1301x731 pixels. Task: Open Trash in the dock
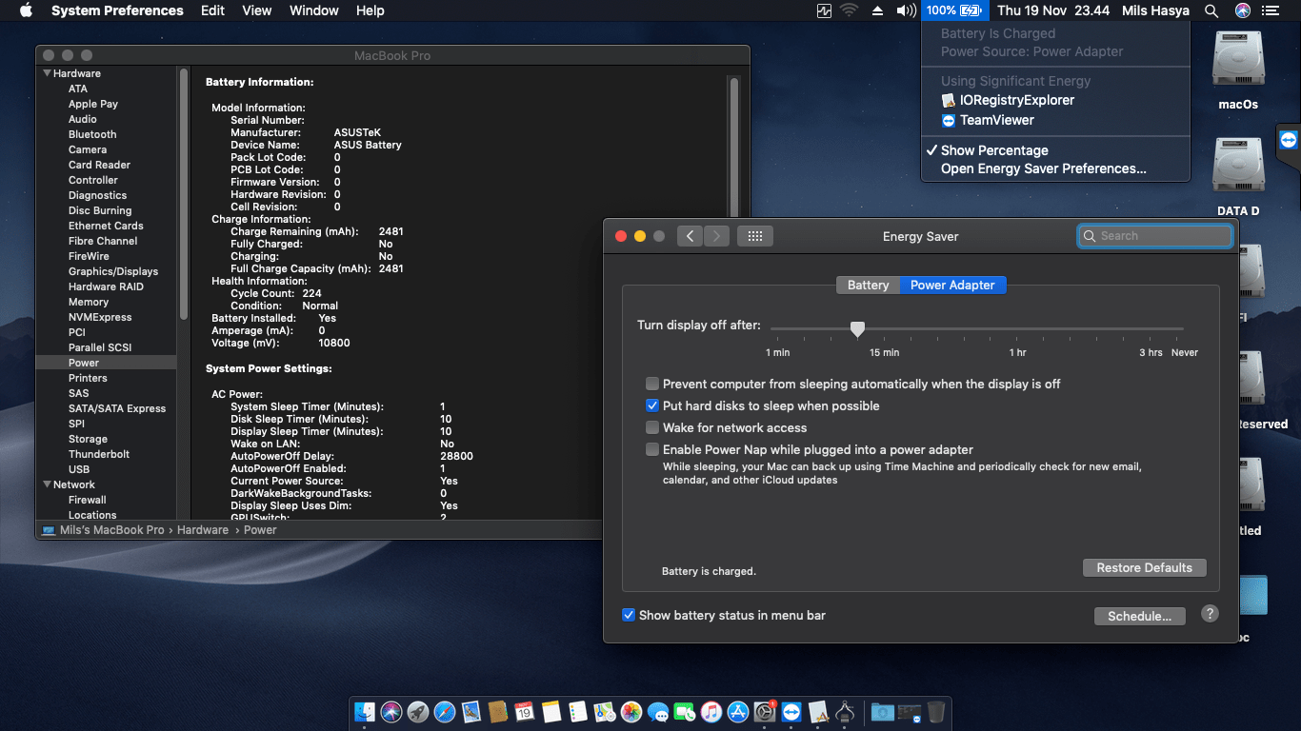pos(935,711)
